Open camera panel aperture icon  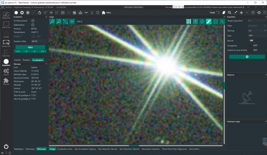coord(22,13)
